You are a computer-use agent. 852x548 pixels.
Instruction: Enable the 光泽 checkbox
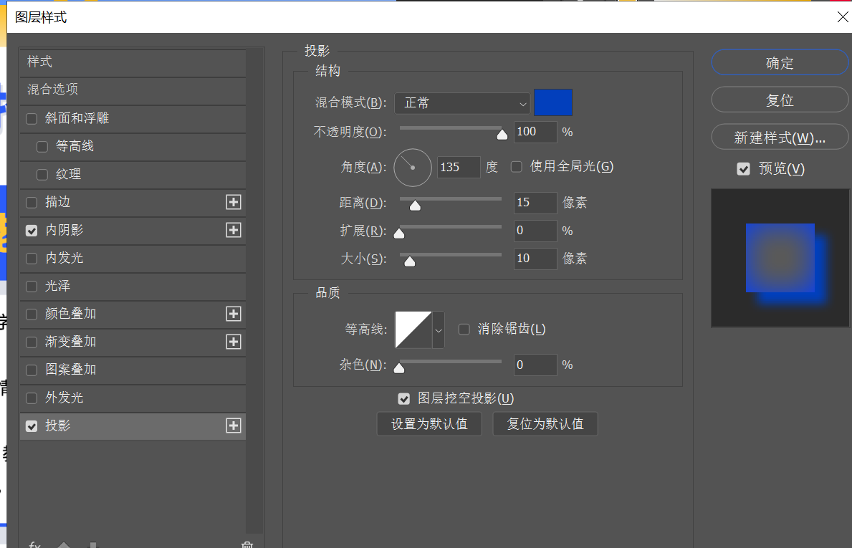32,287
